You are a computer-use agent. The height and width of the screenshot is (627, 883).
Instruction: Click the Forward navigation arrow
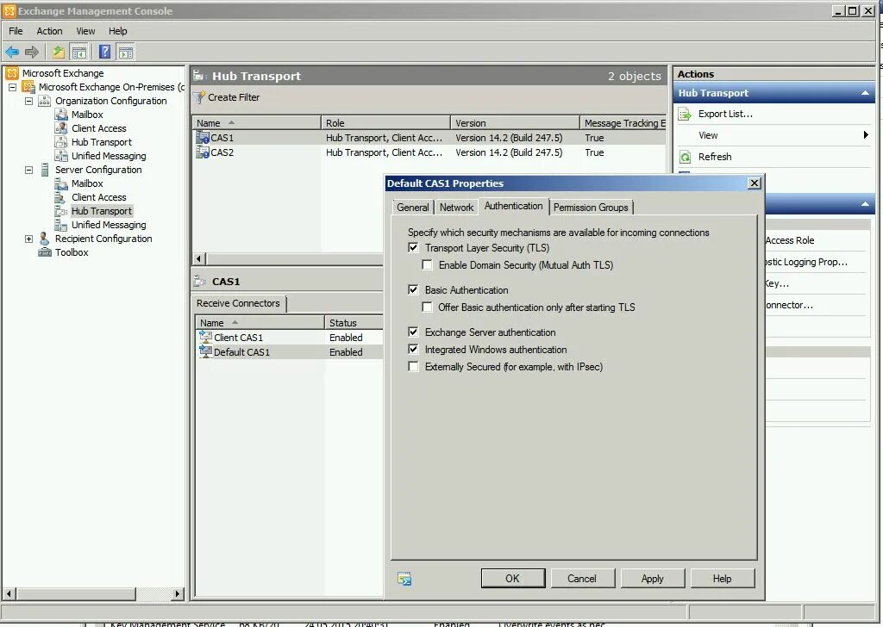pos(32,51)
